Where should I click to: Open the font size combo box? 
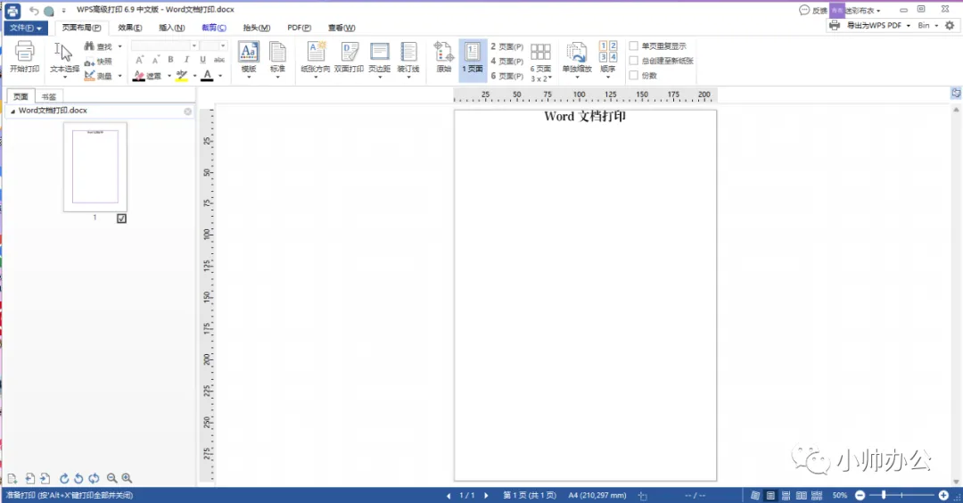pyautogui.click(x=213, y=46)
